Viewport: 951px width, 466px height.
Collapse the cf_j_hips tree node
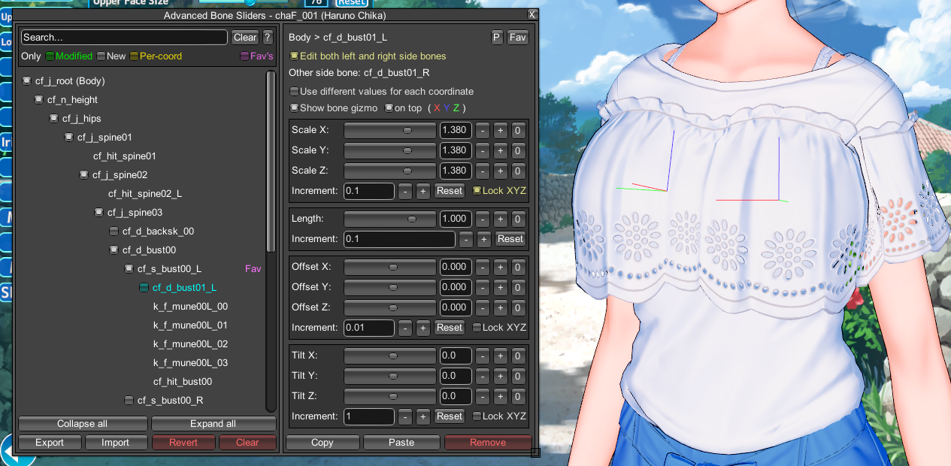pyautogui.click(x=54, y=118)
